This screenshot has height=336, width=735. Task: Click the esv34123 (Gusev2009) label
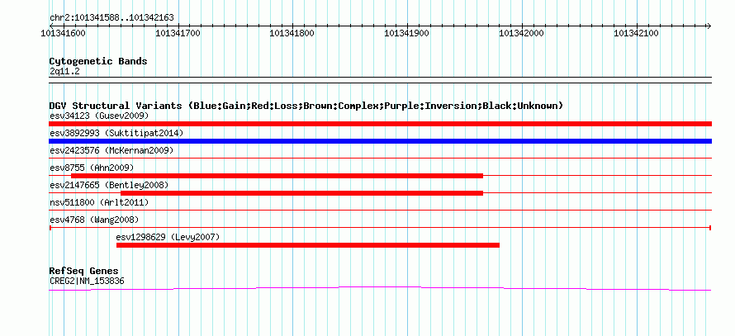(99, 116)
